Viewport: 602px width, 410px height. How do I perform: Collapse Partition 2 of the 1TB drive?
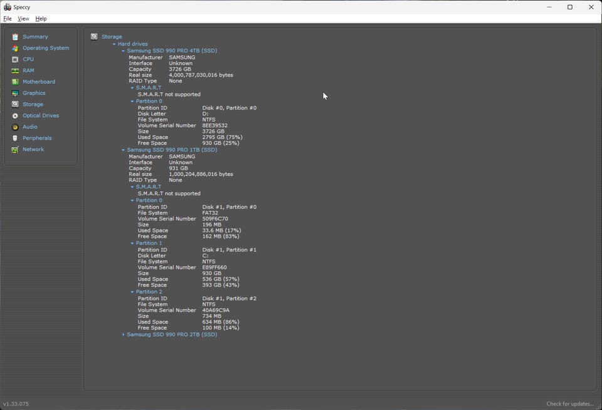(x=132, y=292)
